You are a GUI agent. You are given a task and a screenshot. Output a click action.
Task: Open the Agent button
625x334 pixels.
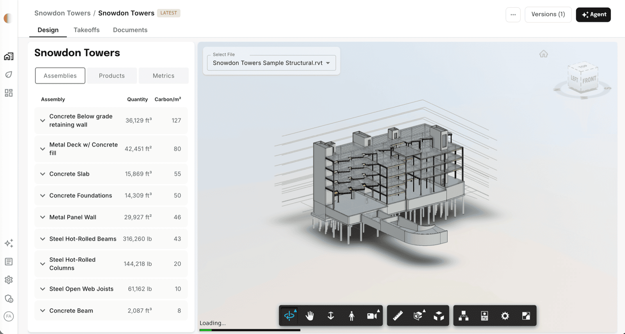pyautogui.click(x=593, y=14)
